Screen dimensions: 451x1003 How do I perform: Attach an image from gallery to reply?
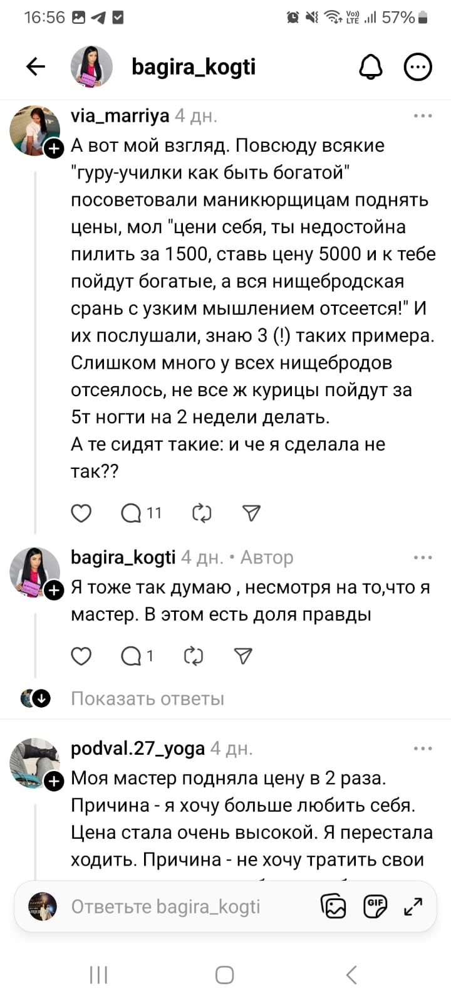(x=333, y=906)
